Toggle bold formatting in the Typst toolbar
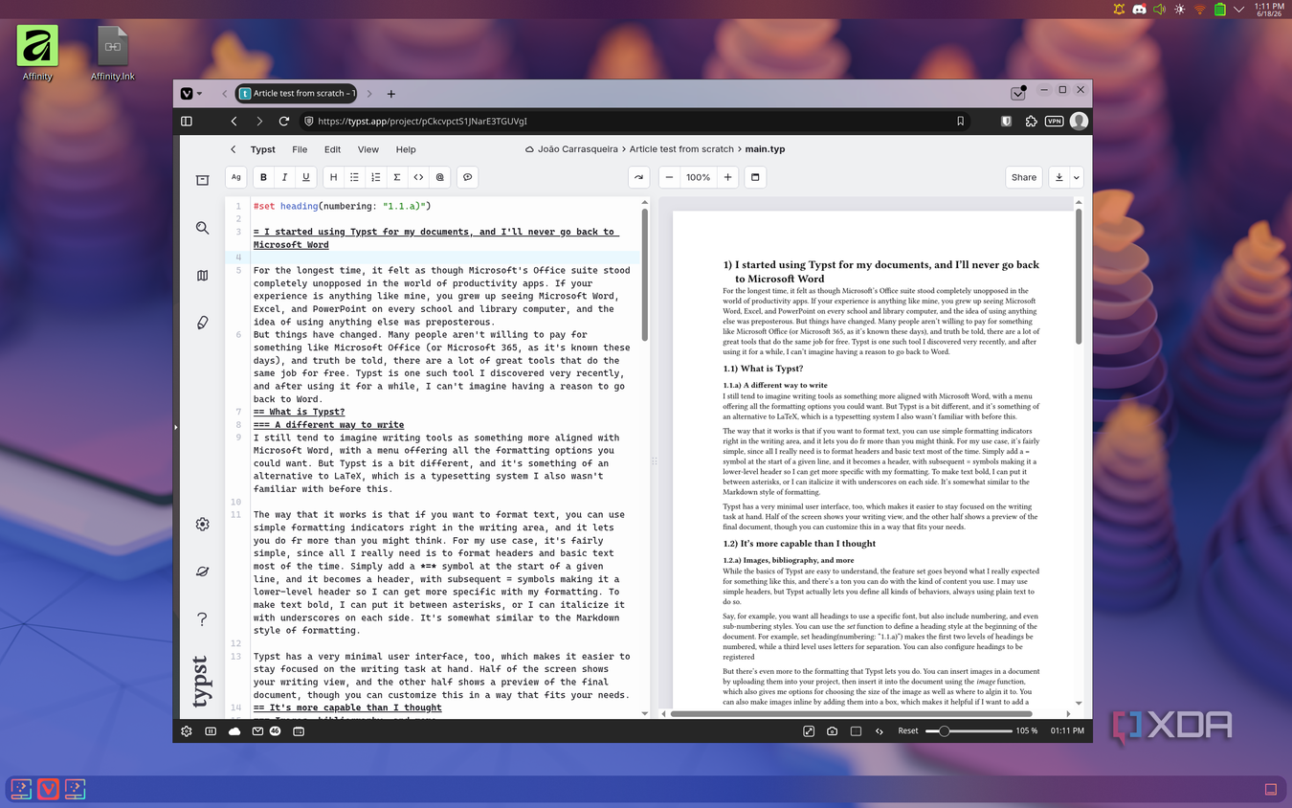This screenshot has height=808, width=1292. 263,177
